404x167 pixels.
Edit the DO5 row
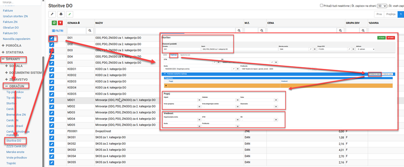tap(52, 63)
